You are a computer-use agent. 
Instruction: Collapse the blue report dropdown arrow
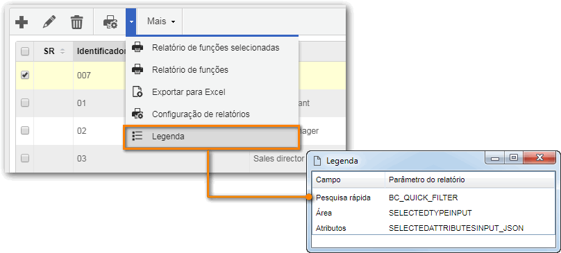click(x=131, y=21)
